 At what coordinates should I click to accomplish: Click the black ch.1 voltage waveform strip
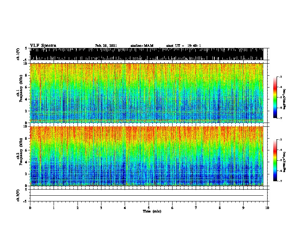(x=147, y=54)
